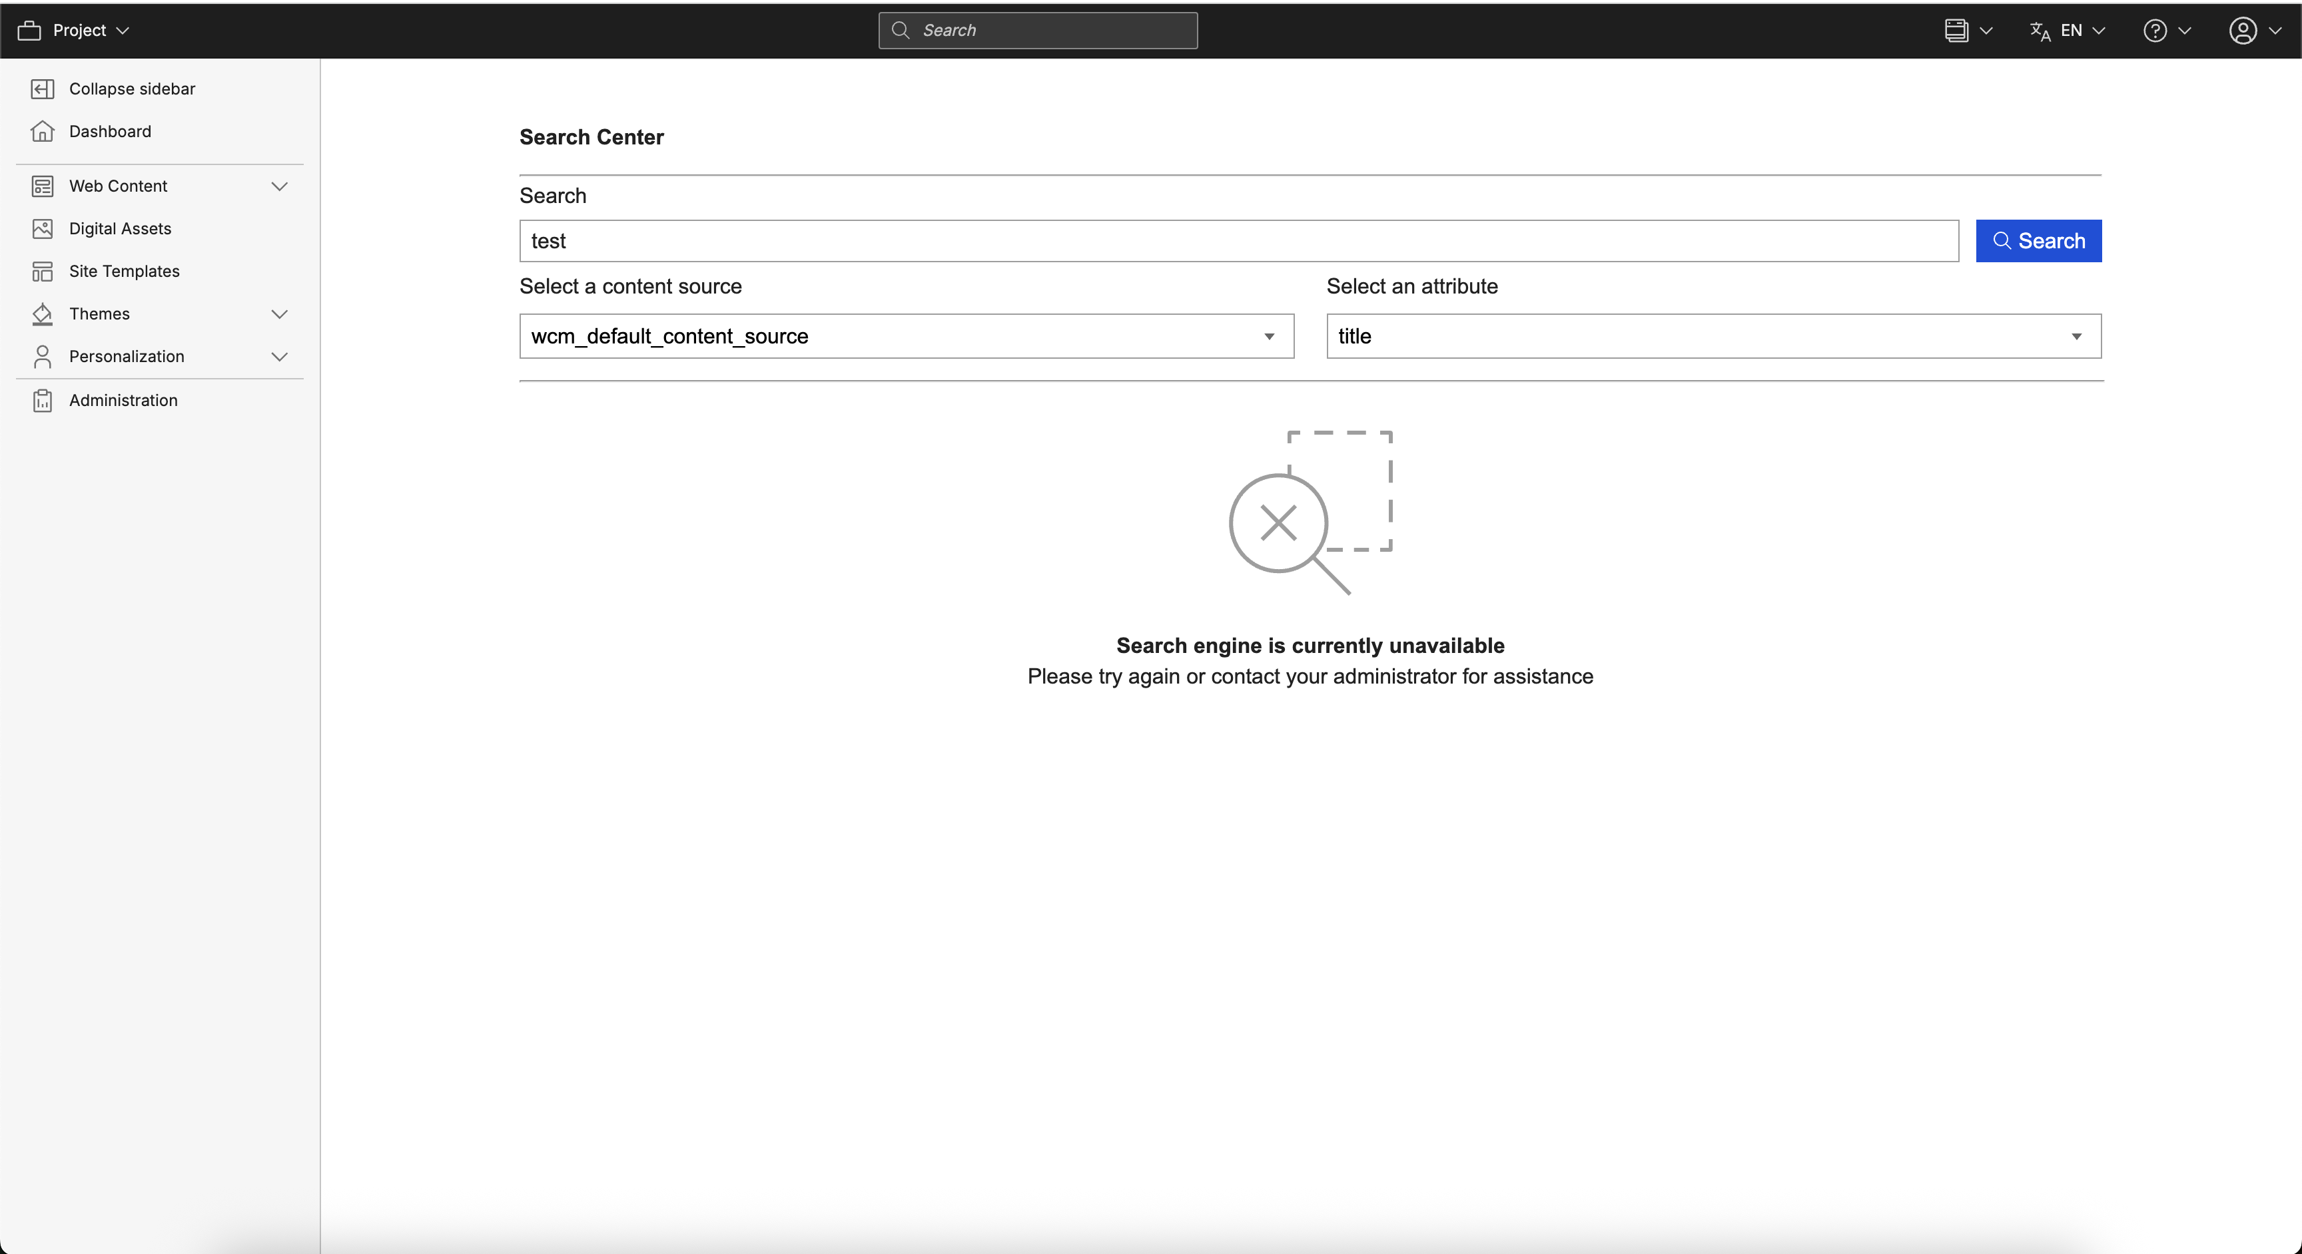Open the title attribute dropdown
This screenshot has height=1254, width=2302.
[x=1713, y=336]
